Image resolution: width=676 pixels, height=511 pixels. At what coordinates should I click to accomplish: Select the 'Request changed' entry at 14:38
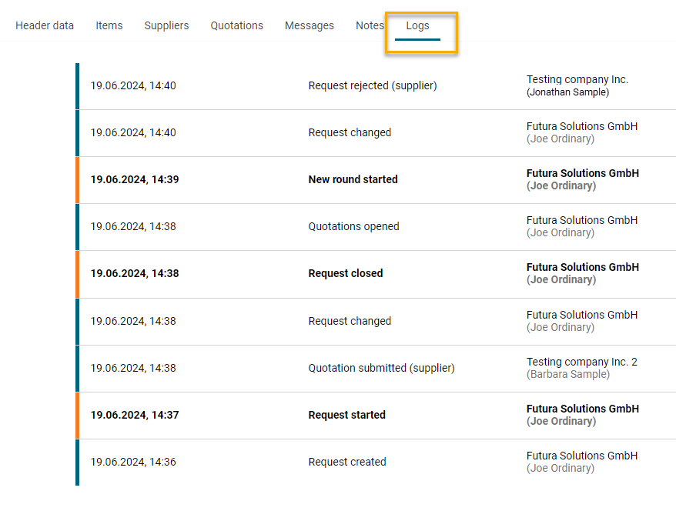tap(350, 321)
